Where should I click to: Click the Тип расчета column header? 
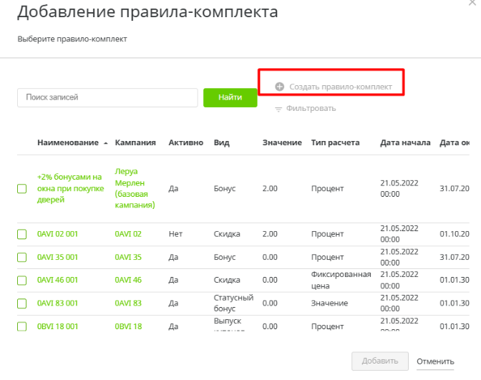335,142
